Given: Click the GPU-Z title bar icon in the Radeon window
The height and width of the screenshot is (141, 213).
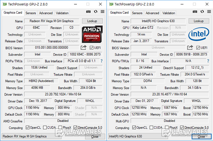Looking at the screenshot, I should click(5, 4).
